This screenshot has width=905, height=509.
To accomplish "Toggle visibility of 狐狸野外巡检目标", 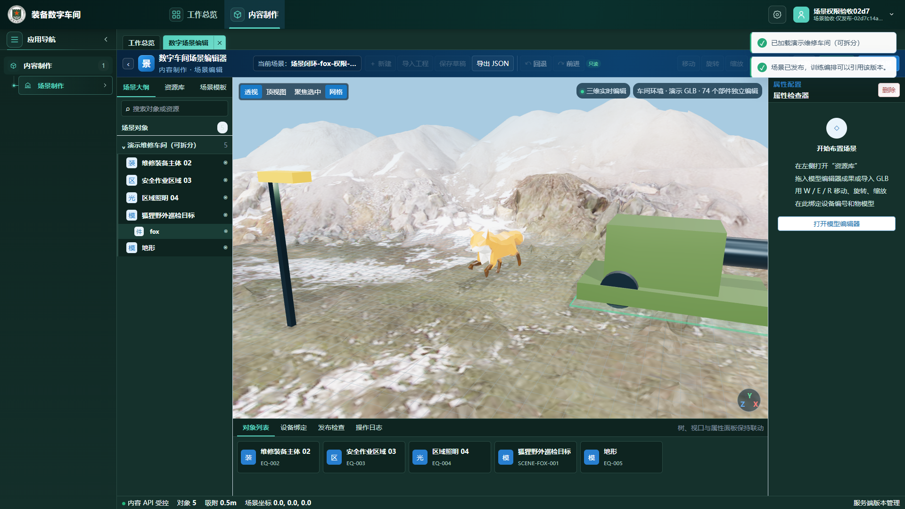I will pos(225,215).
